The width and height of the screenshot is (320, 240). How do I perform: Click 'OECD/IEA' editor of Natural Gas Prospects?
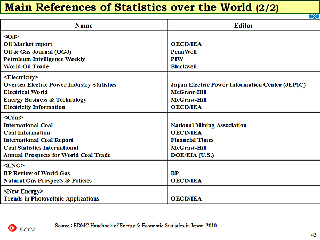tap(186, 181)
